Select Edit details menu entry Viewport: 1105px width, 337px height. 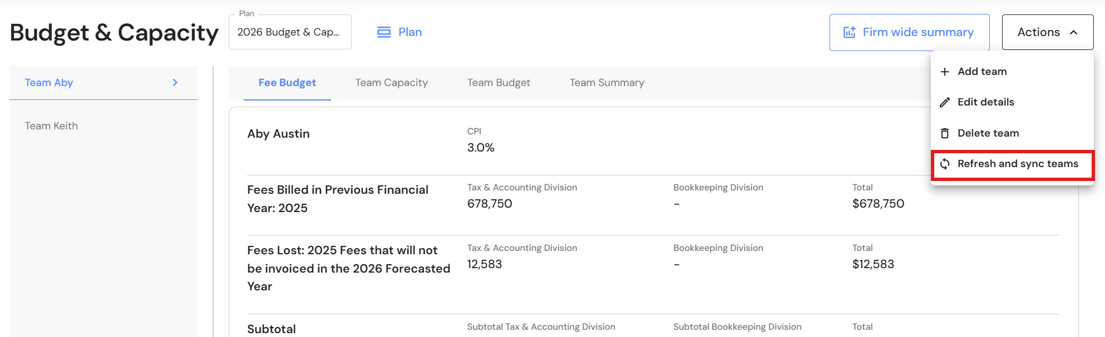(x=985, y=102)
